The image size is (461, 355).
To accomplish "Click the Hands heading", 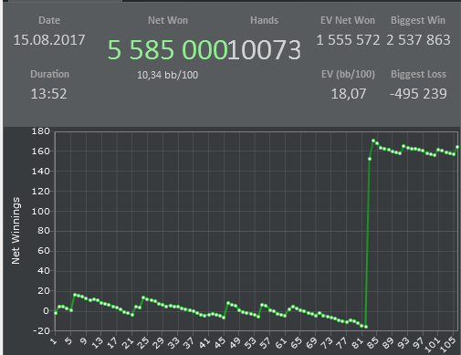I will pyautogui.click(x=264, y=20).
